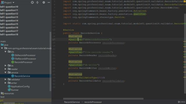Click the collapse all icon
This screenshot has width=186, height=104.
[x=37, y=3]
